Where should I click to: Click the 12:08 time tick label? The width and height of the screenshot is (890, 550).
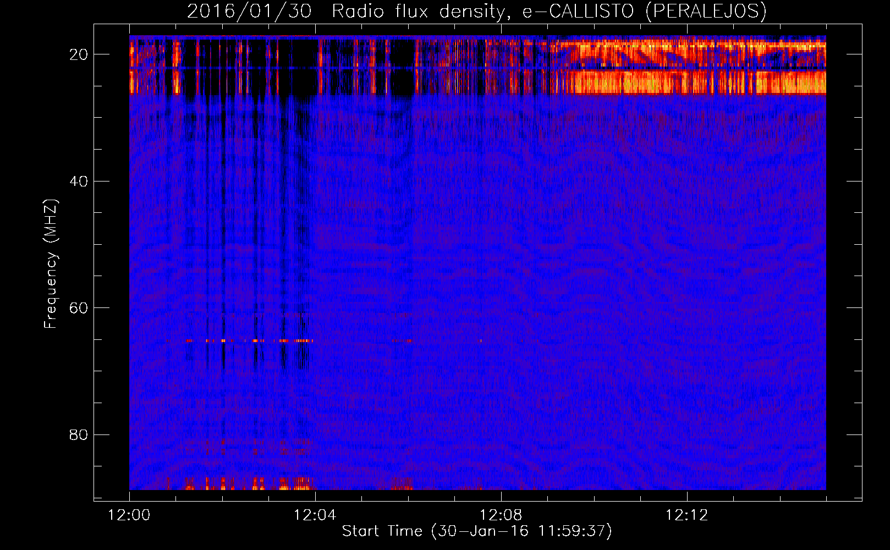tap(501, 515)
